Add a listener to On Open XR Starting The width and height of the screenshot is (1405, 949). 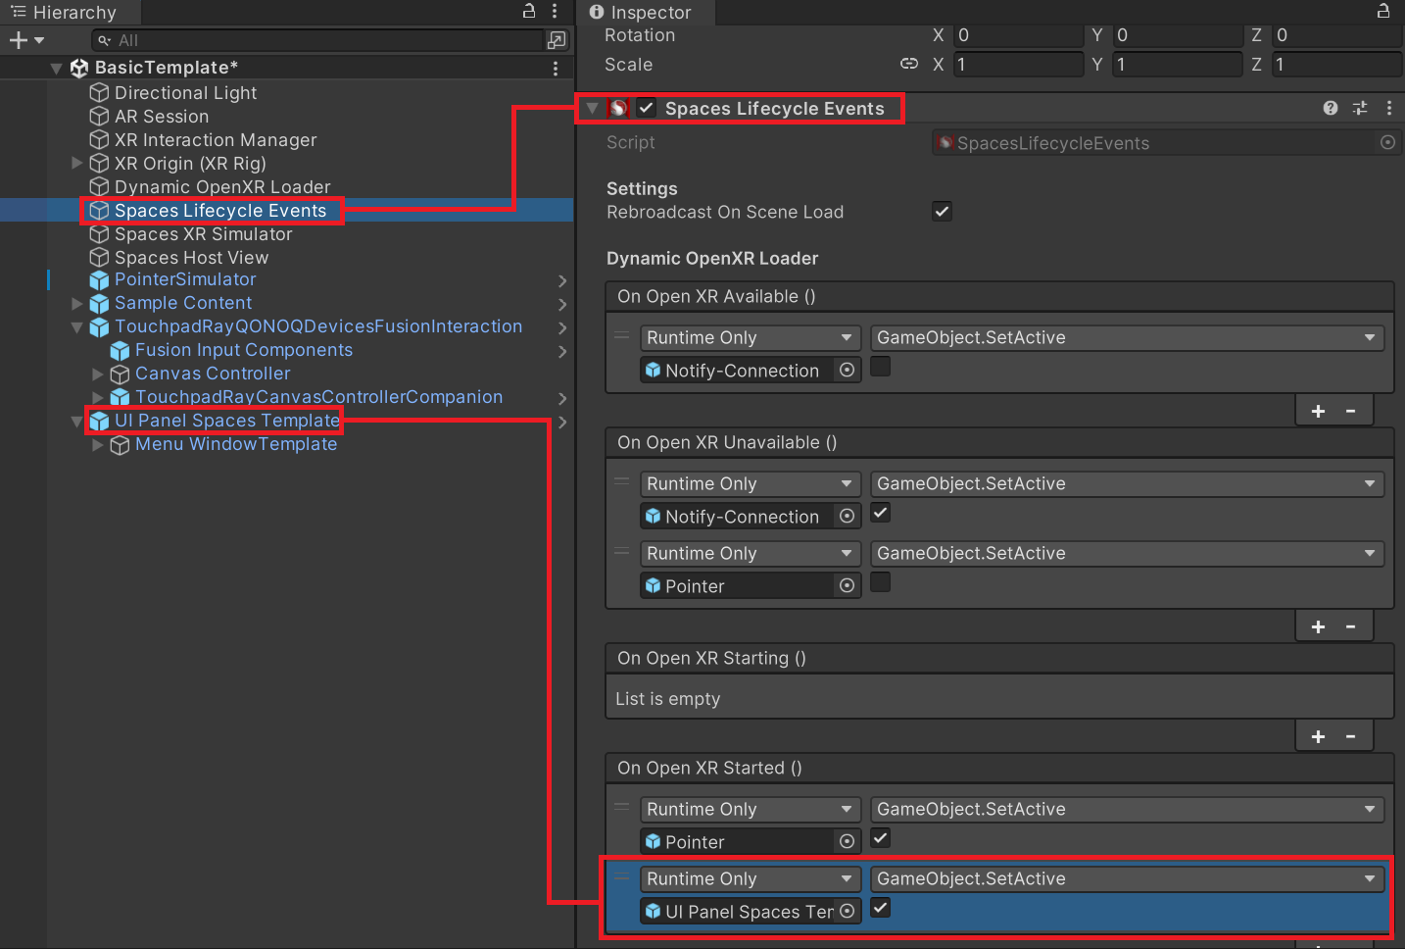[x=1318, y=736]
